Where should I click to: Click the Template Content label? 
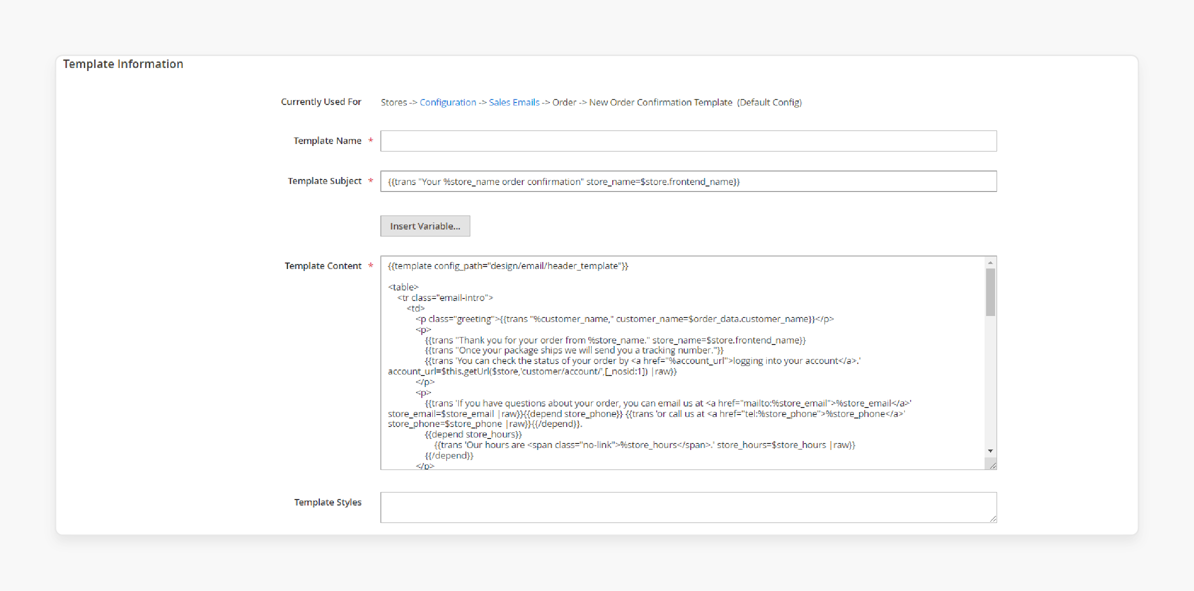coord(323,265)
